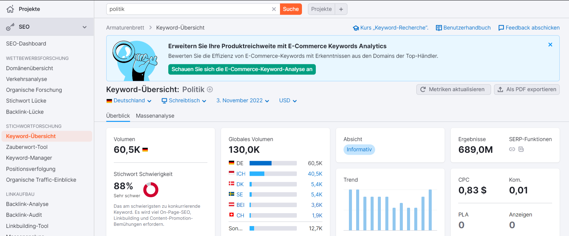Select Keyword-Übersicht in sidebar
Screen dimensions: 569x236
coord(47,136)
